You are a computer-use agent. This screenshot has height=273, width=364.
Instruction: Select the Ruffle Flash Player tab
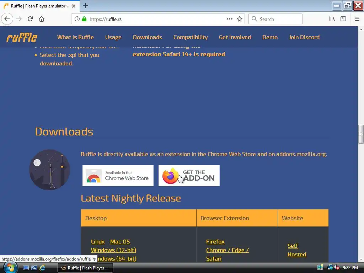tap(40, 6)
